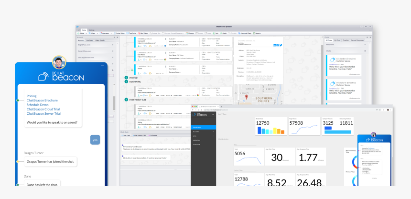Image resolution: width=411 pixels, height=199 pixels.
Task: Select the My Chats tab
Action: (x=337, y=40)
